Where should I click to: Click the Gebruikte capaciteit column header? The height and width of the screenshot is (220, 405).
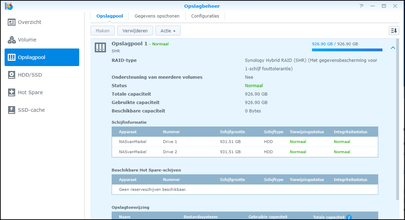(268, 217)
